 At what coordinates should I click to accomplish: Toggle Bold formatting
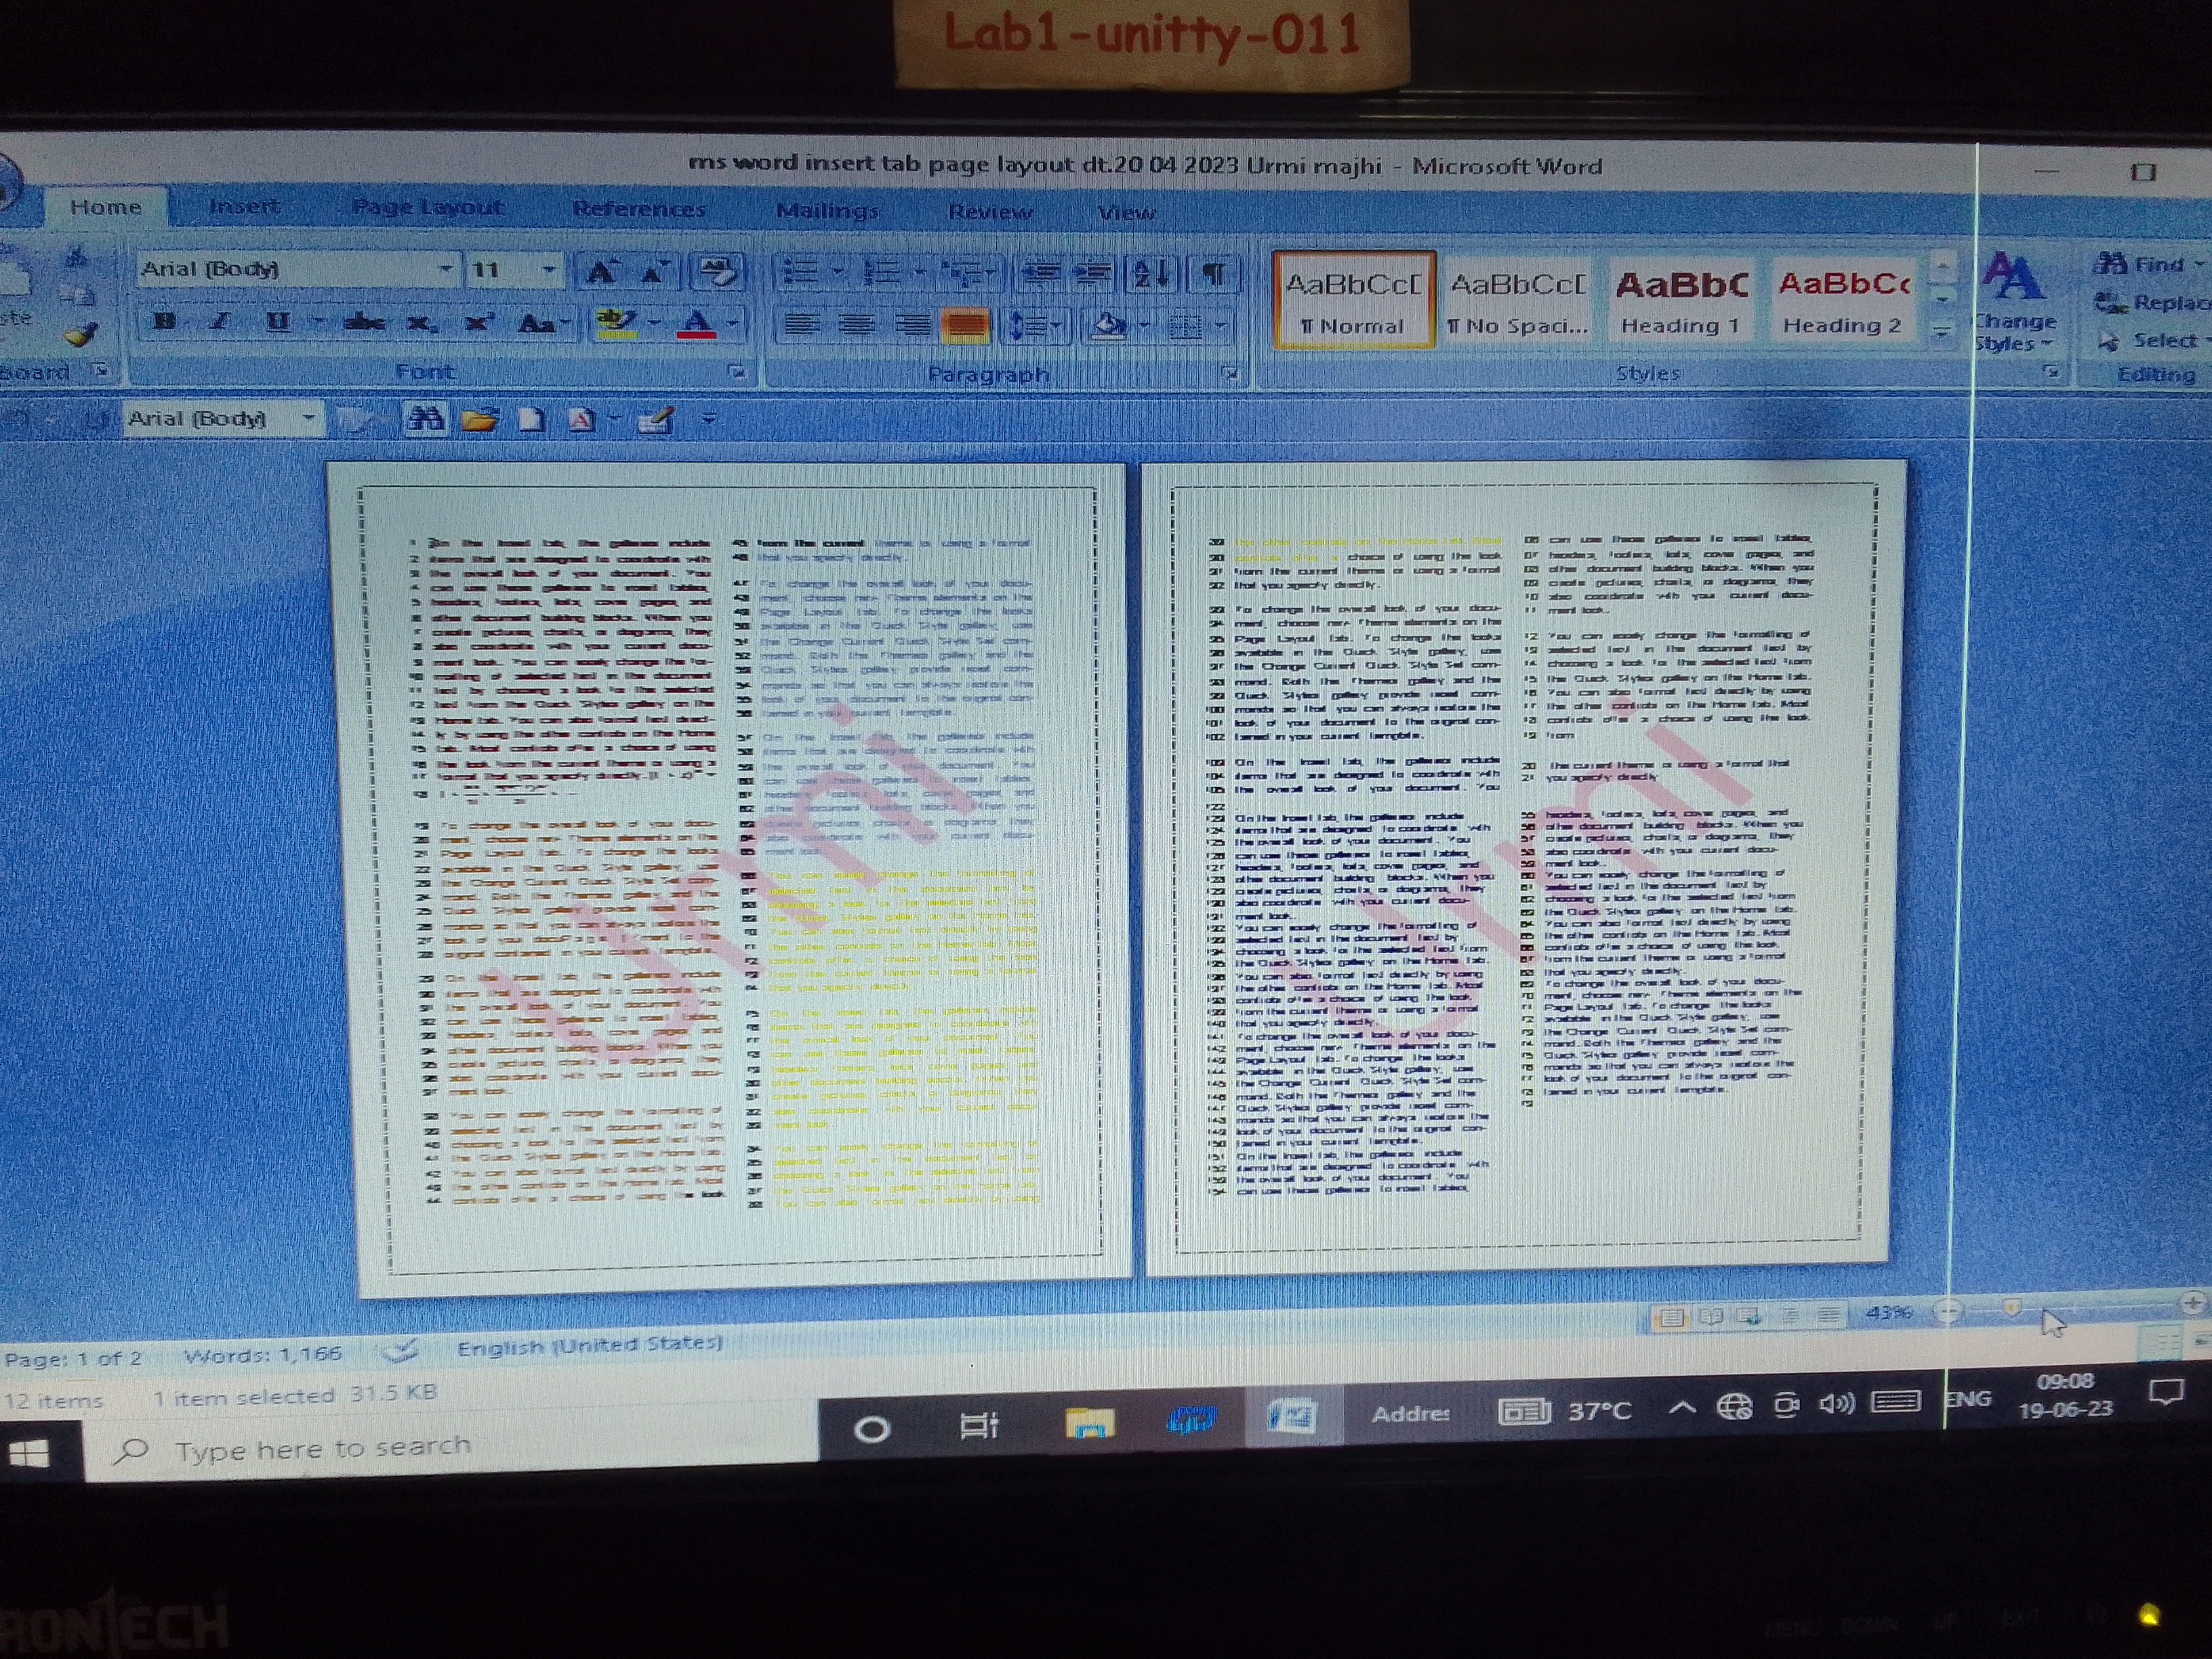coord(165,321)
